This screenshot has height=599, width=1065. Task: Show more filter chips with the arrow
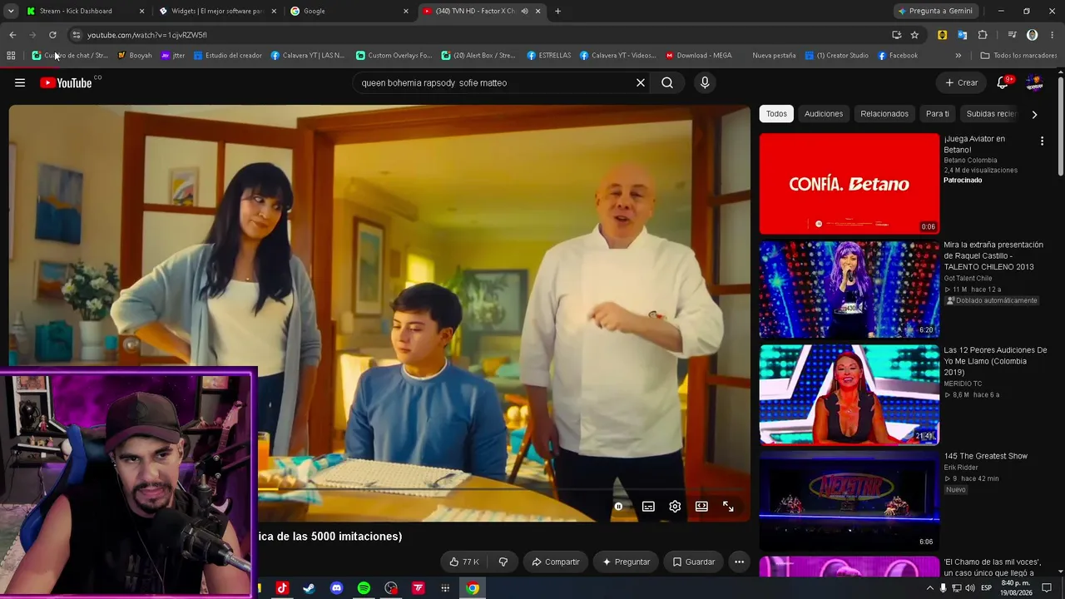point(1034,114)
